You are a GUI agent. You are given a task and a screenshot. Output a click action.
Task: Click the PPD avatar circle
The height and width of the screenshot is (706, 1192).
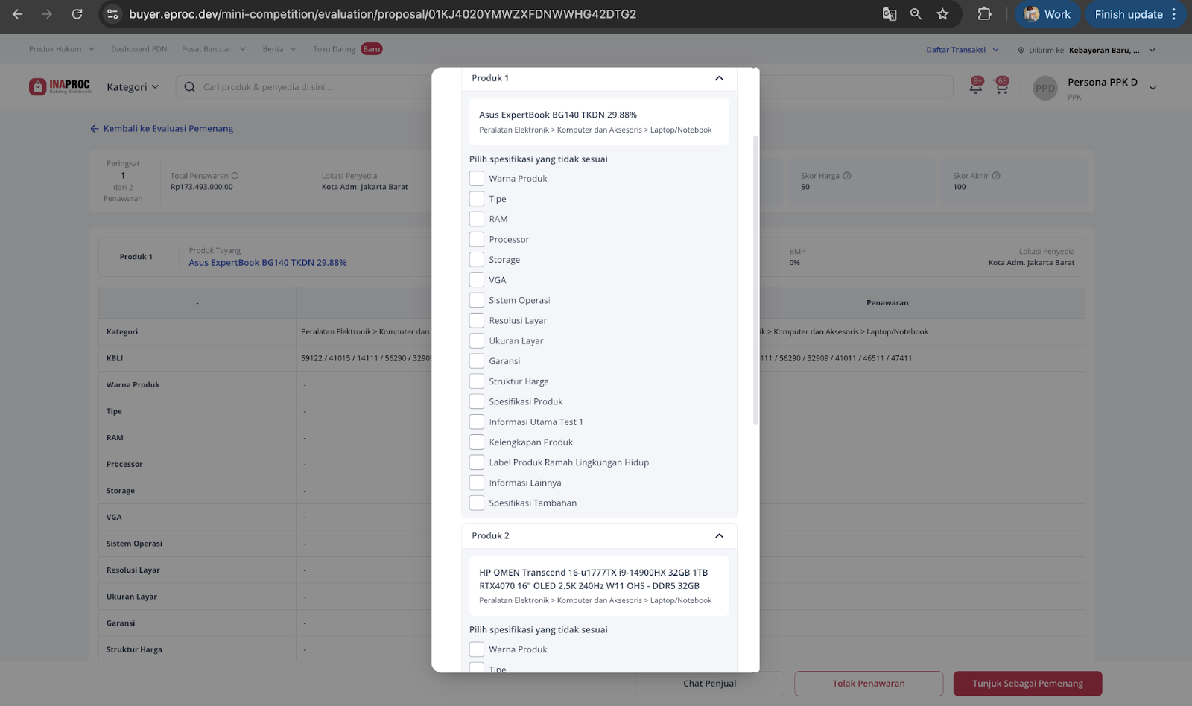[x=1045, y=88]
